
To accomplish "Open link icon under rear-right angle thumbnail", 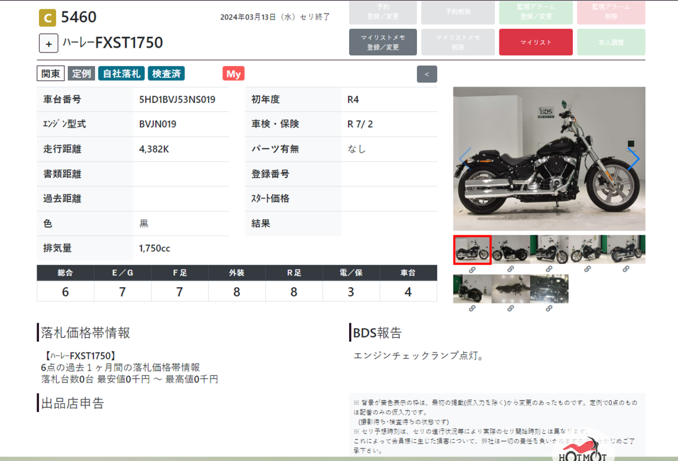I will tap(625, 270).
